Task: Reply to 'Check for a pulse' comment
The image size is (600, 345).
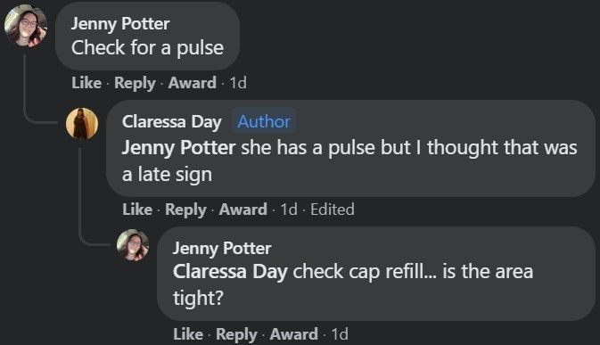Action: [135, 83]
